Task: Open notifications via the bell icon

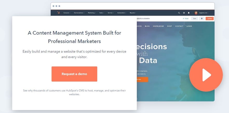Action: point(189,13)
